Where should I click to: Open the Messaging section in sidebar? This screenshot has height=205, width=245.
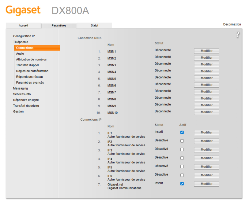20,88
